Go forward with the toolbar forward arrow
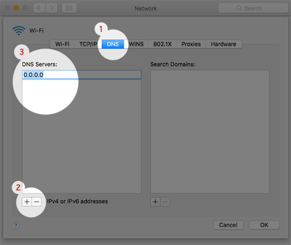 click(x=52, y=8)
